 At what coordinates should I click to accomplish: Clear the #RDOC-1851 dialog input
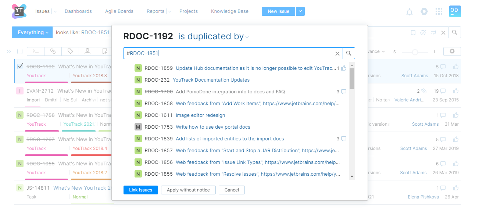pyautogui.click(x=337, y=54)
